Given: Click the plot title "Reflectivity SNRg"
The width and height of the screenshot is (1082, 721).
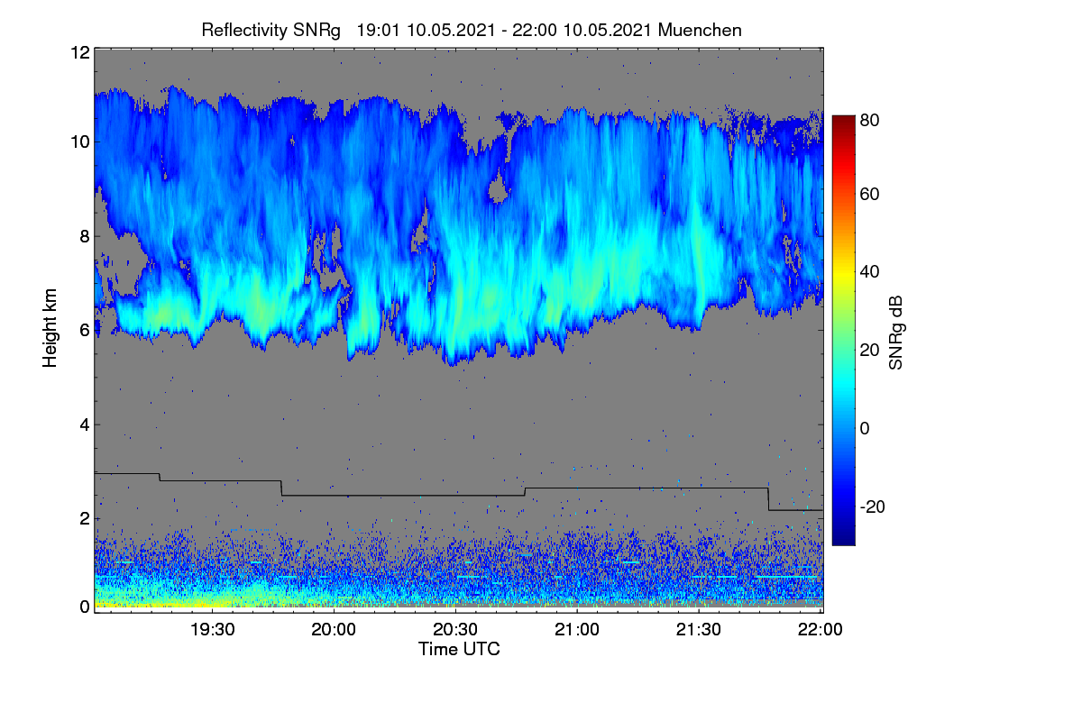Looking at the screenshot, I should pyautogui.click(x=271, y=30).
